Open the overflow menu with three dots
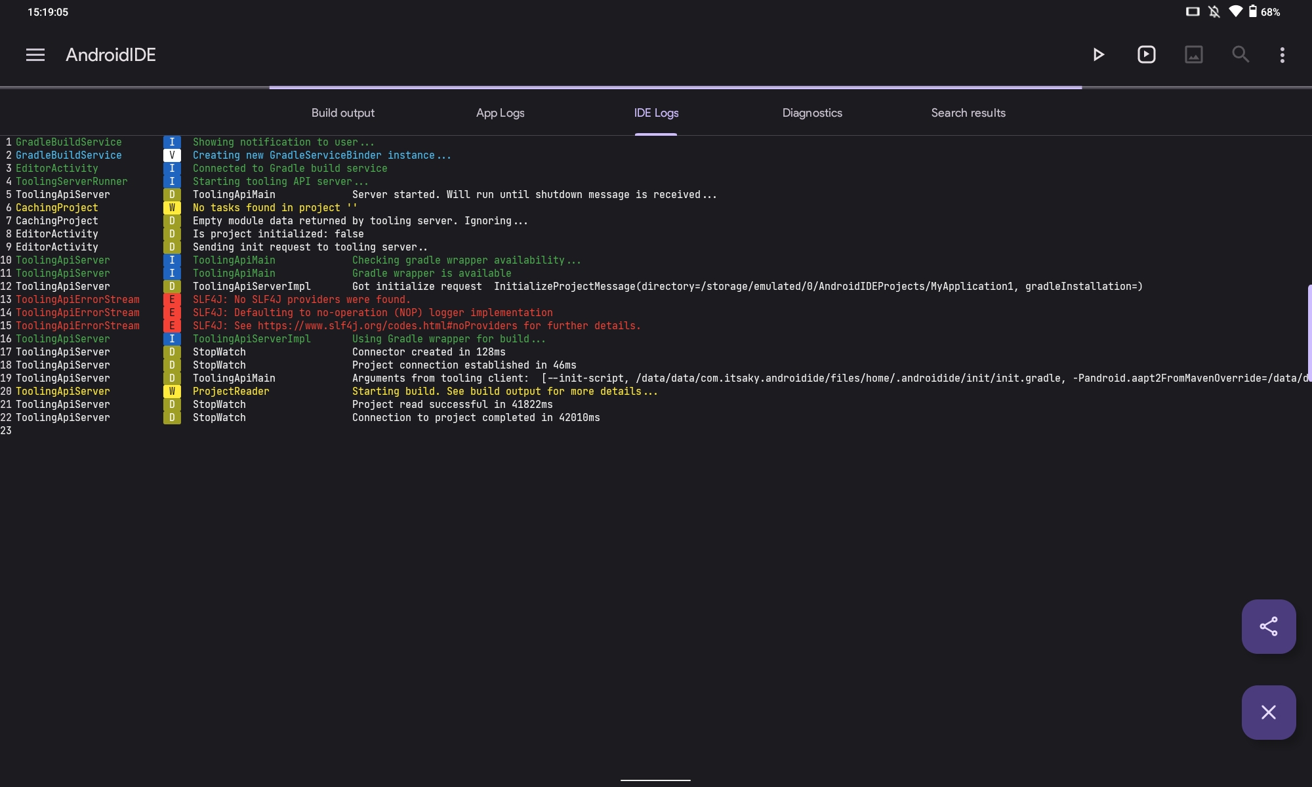Image resolution: width=1312 pixels, height=787 pixels. [1282, 54]
